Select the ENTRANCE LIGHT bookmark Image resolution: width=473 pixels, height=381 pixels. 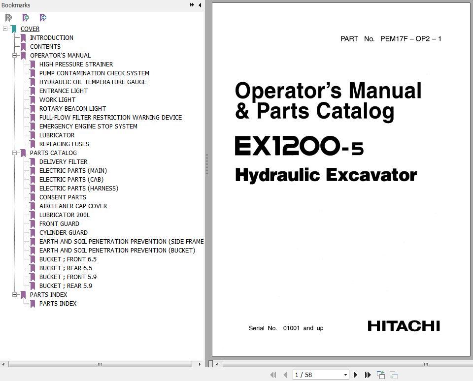click(x=64, y=91)
